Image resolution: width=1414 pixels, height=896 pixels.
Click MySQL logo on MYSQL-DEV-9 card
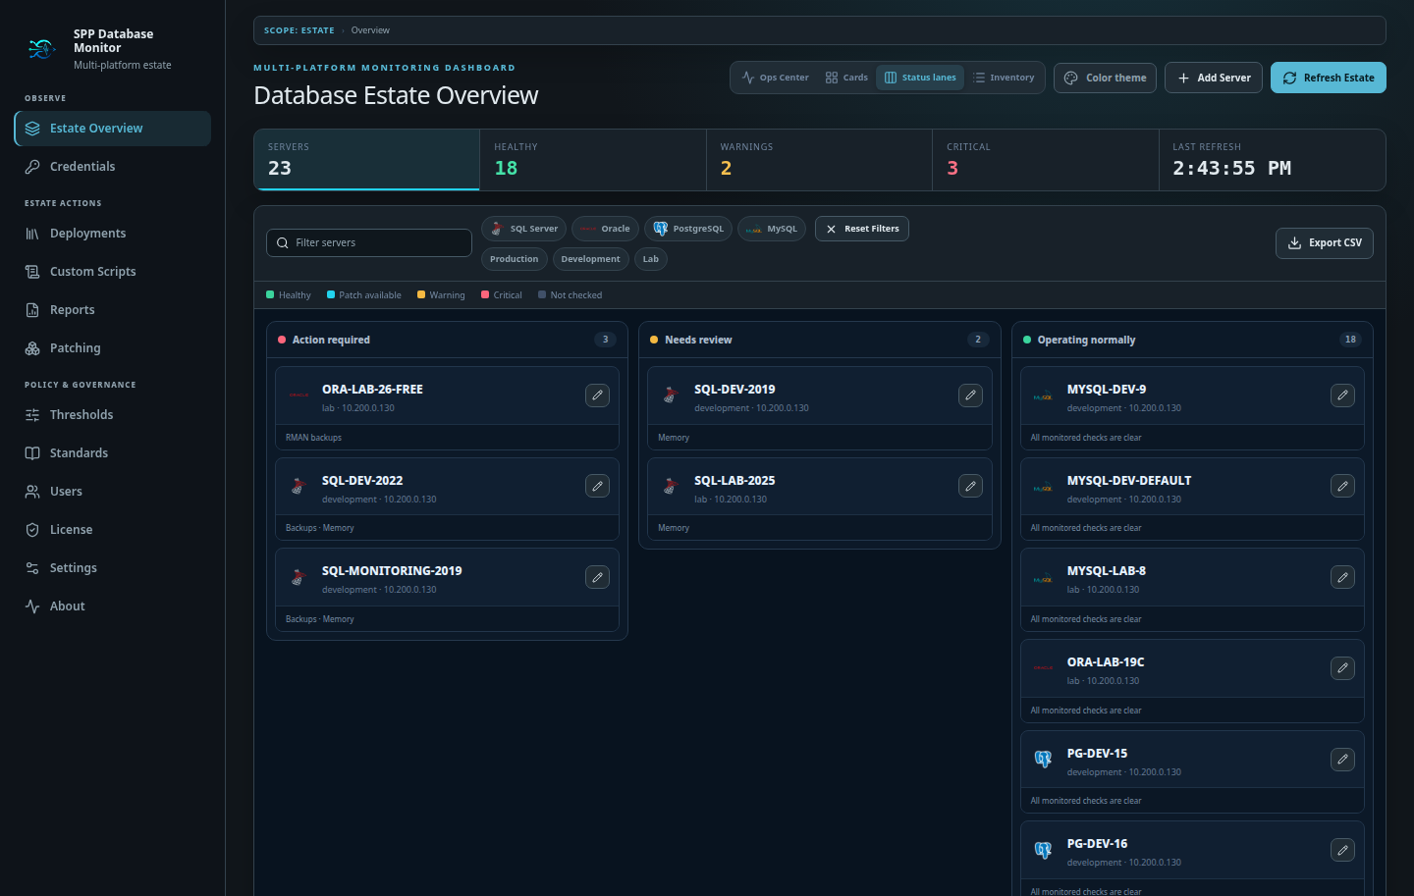coord(1043,396)
